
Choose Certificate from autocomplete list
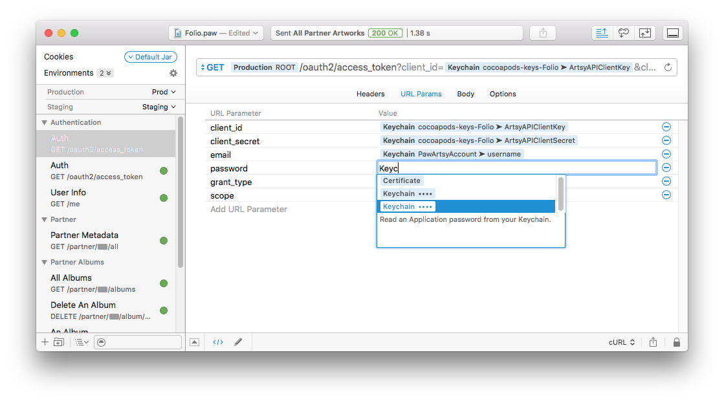click(x=402, y=180)
